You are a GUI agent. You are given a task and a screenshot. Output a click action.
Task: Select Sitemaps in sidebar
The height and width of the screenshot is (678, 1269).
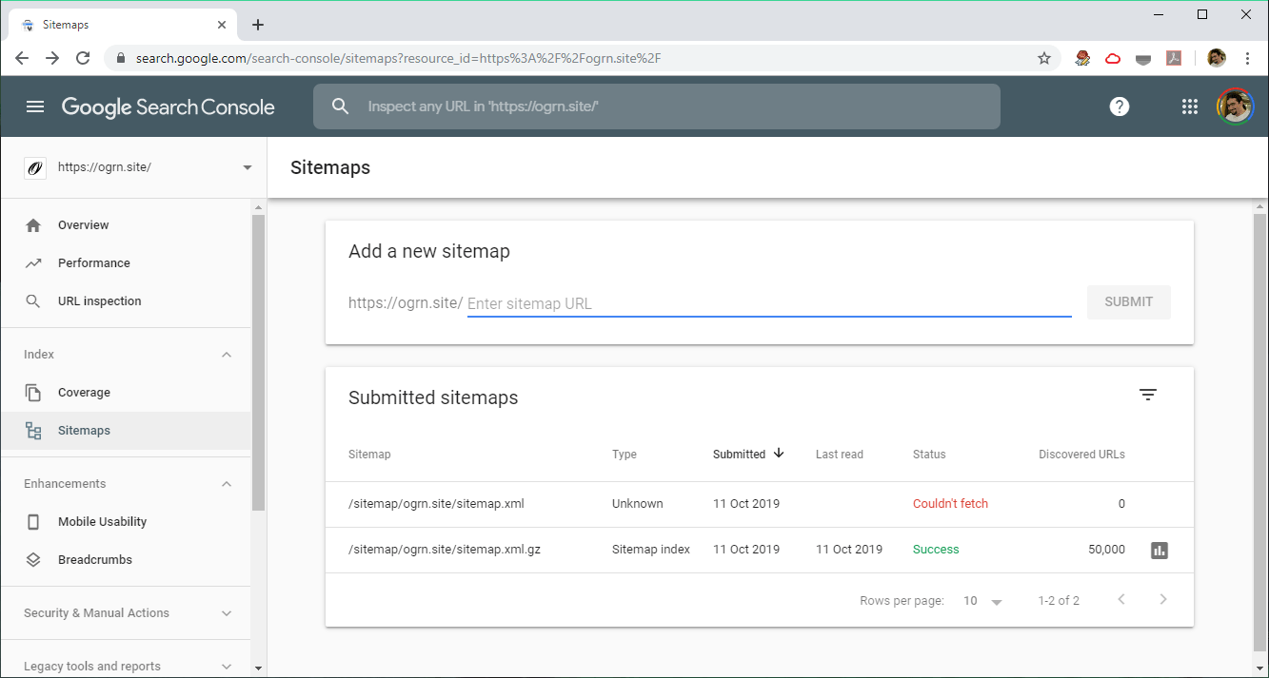pyautogui.click(x=126, y=431)
